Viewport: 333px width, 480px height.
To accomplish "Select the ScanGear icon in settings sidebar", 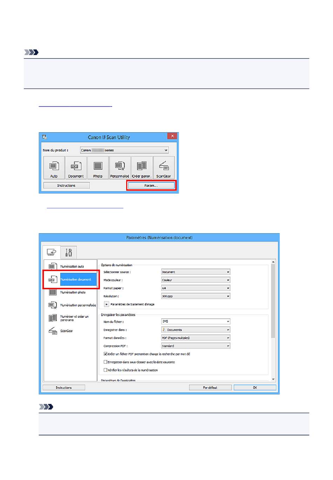I will (x=53, y=331).
